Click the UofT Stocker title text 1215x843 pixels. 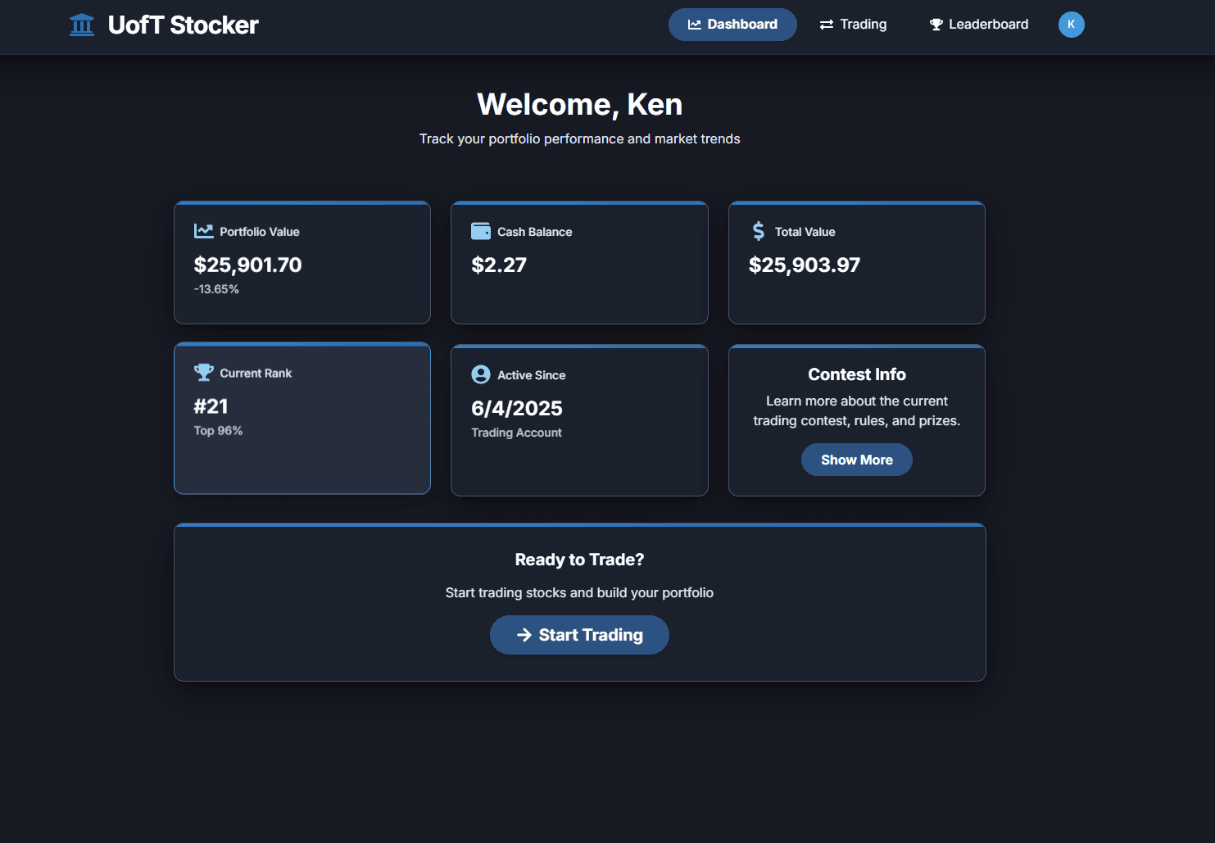point(183,25)
